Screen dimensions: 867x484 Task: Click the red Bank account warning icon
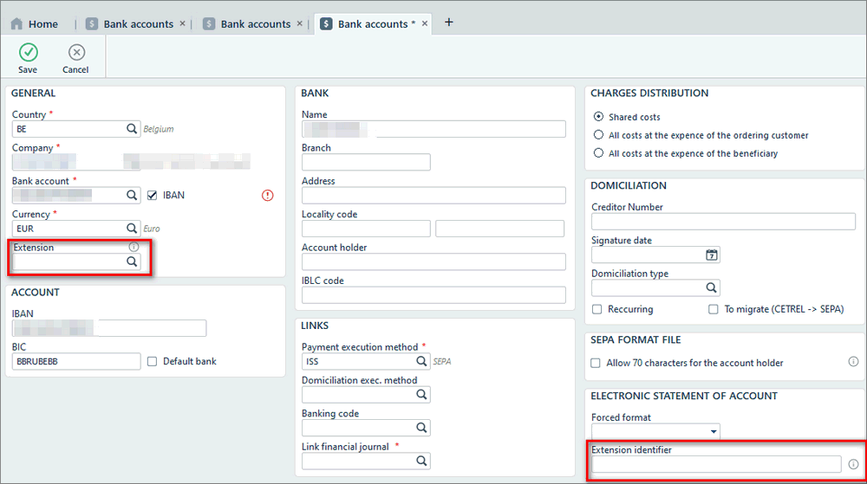(x=267, y=196)
